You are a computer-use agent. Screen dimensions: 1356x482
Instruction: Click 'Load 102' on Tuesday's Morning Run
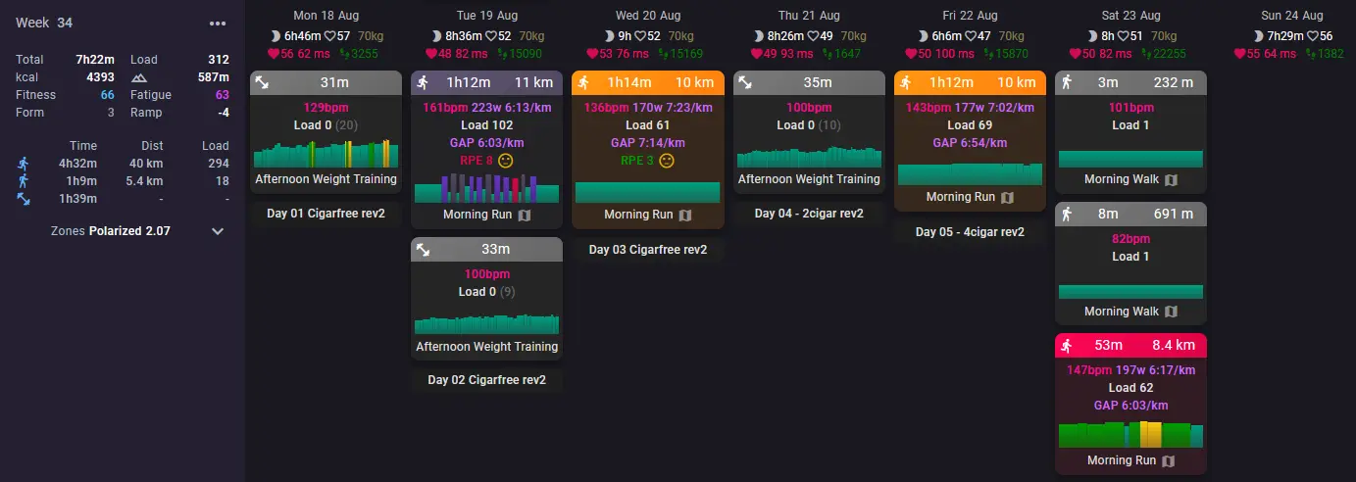point(486,125)
